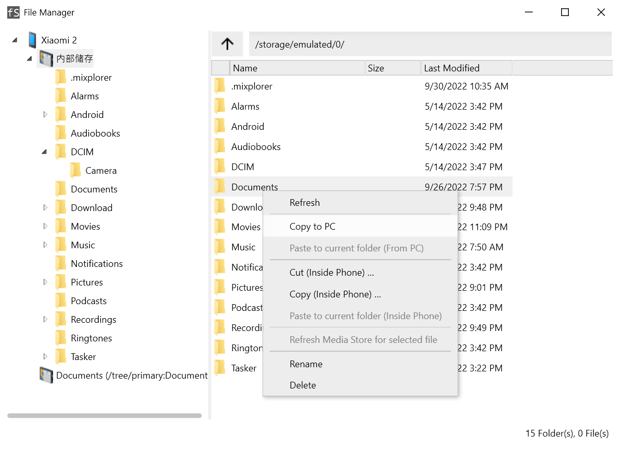Click the Ringtones folder icon in tree
The image size is (620, 450).
pos(61,338)
